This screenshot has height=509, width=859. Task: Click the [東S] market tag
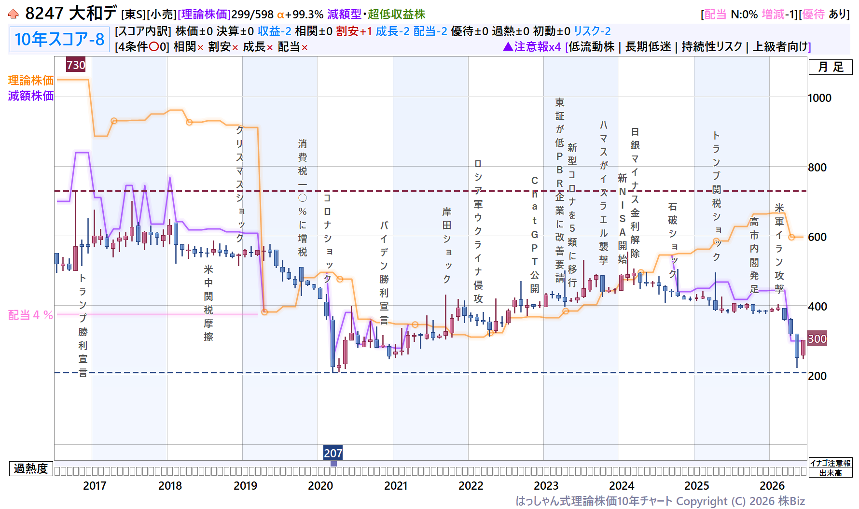coord(133,14)
